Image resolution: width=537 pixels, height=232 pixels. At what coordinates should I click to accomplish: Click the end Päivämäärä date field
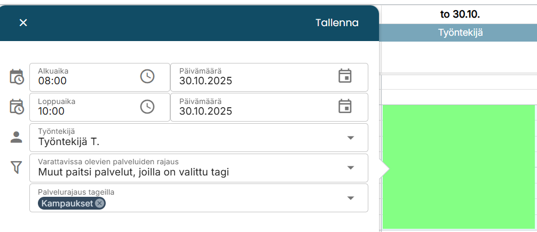pos(251,111)
